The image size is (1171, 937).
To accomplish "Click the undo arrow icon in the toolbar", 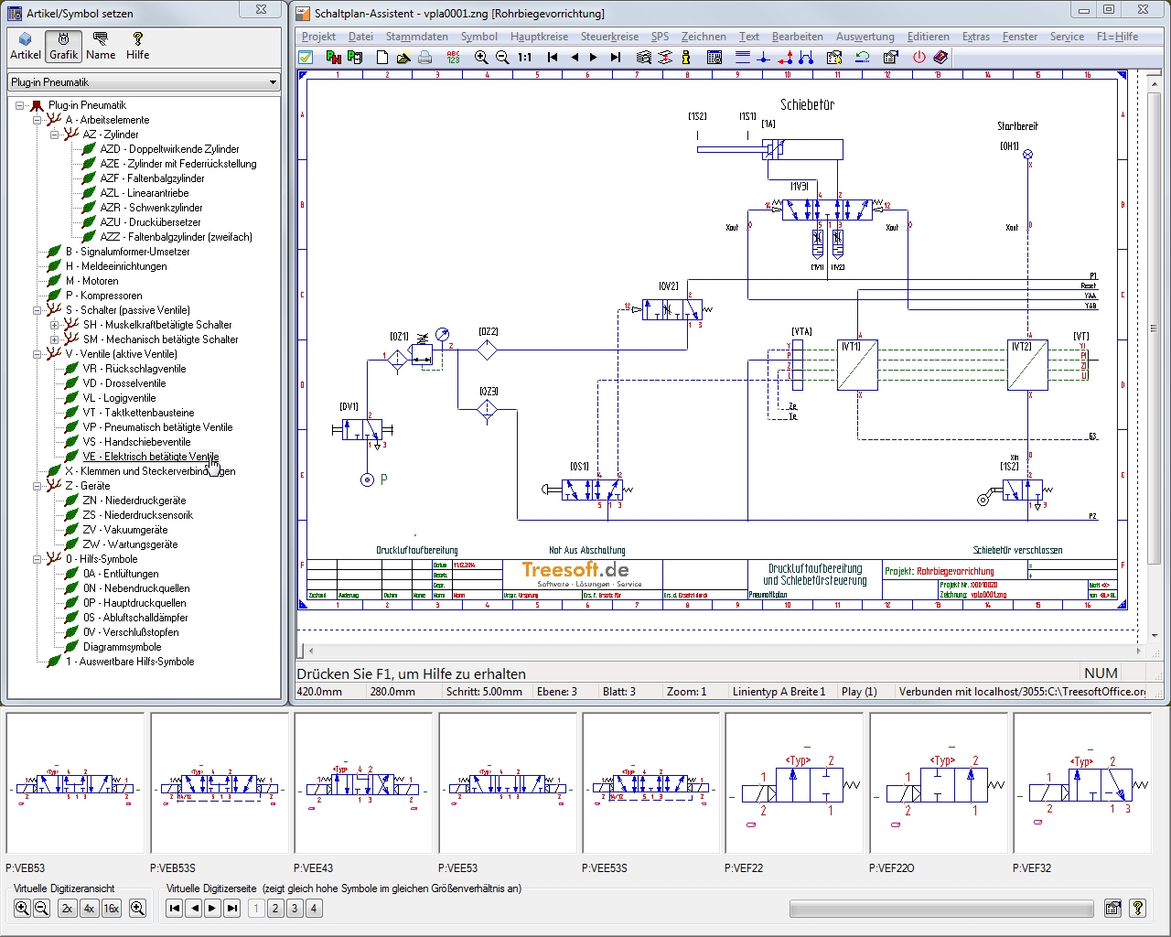I will (861, 57).
